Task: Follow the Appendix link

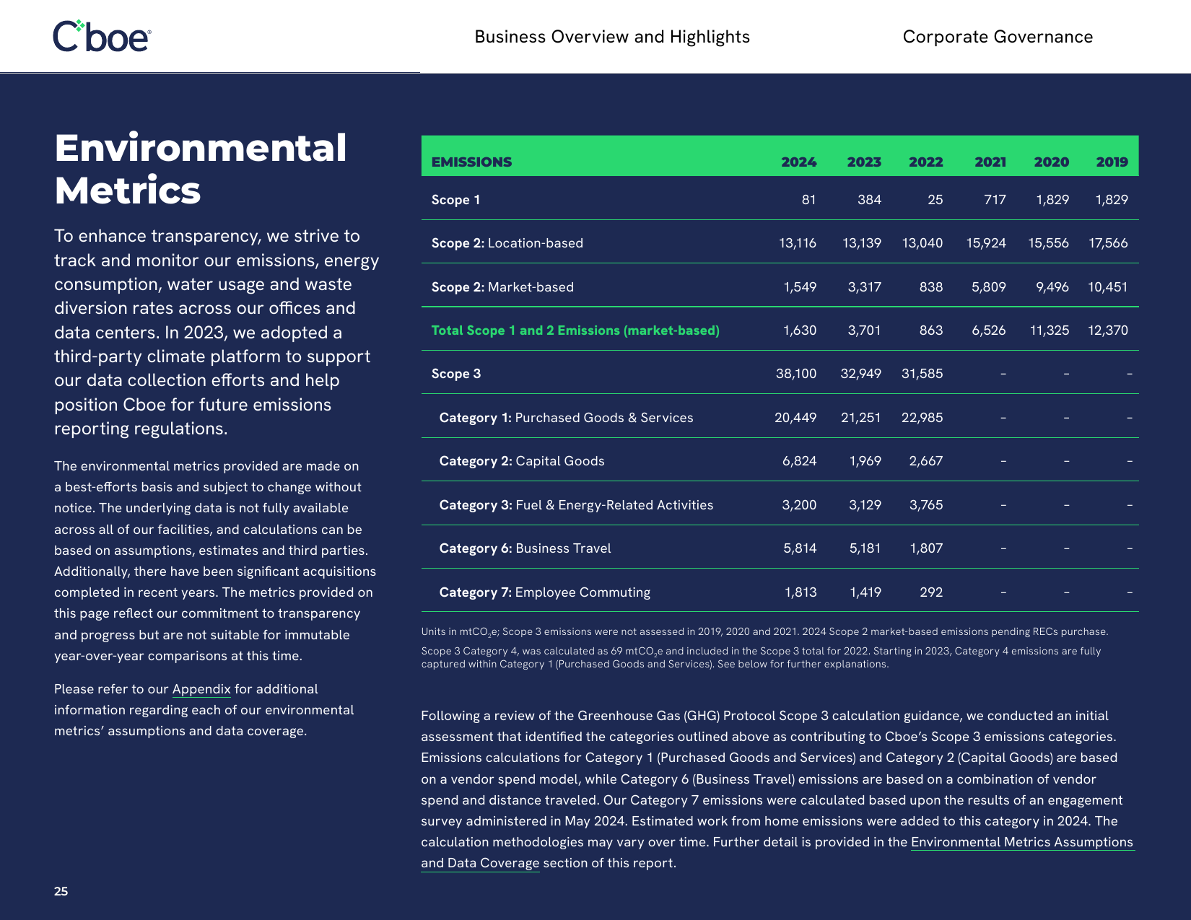Action: coord(201,689)
